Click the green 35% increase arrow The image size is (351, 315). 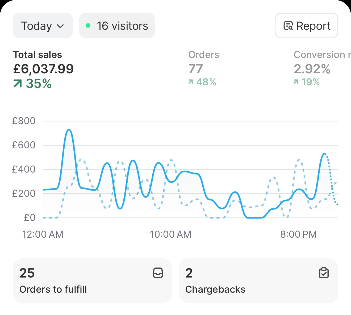[x=18, y=84]
